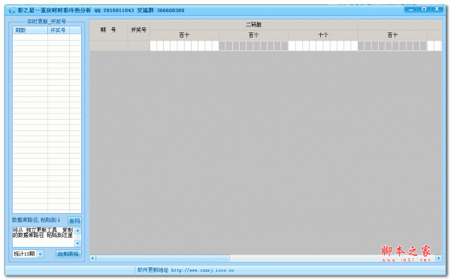Click the horizontal scrollbar right arrow
Viewport: 451px width, 280px height.
click(438, 258)
